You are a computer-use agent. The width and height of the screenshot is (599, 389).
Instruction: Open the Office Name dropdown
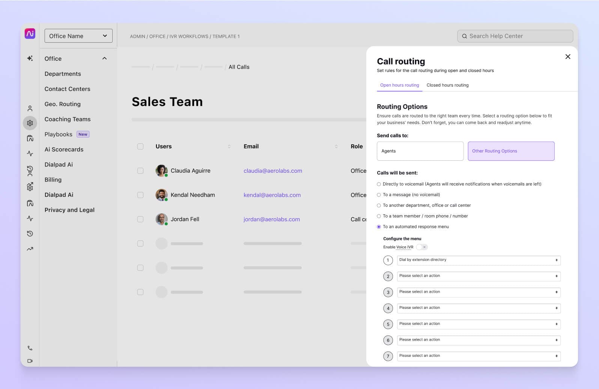tap(78, 36)
